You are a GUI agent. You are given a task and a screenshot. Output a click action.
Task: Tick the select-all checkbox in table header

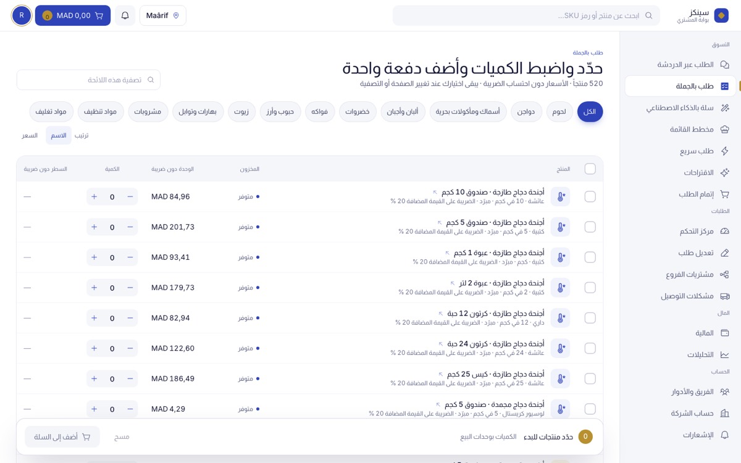pos(590,169)
